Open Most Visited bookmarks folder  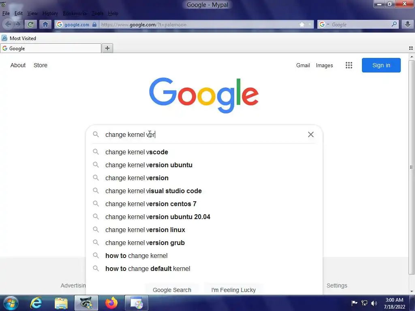click(19, 38)
